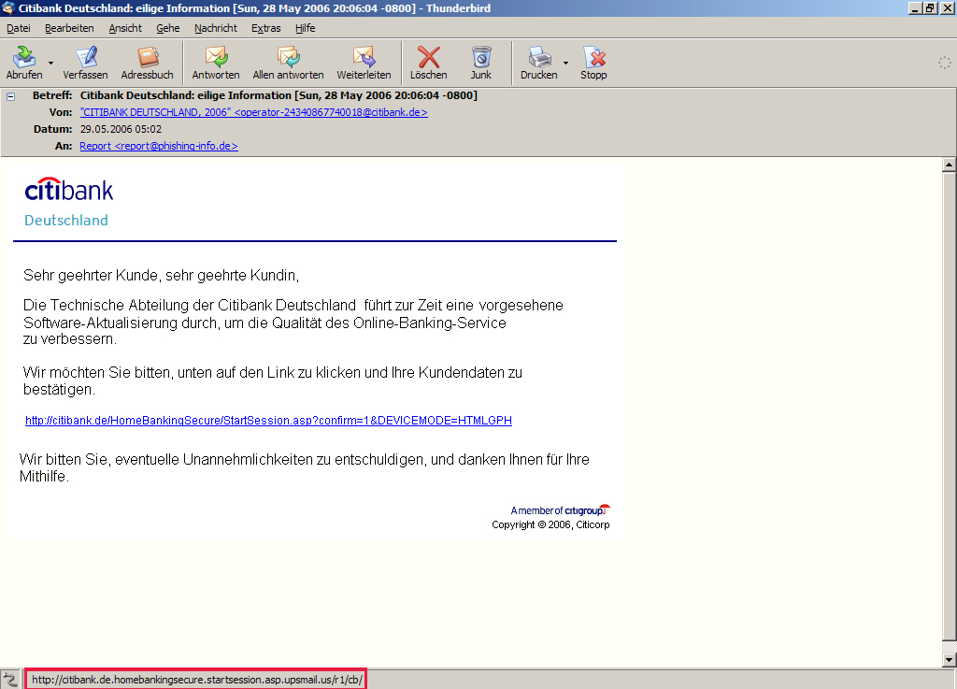Click the activity throbber icon

point(944,63)
